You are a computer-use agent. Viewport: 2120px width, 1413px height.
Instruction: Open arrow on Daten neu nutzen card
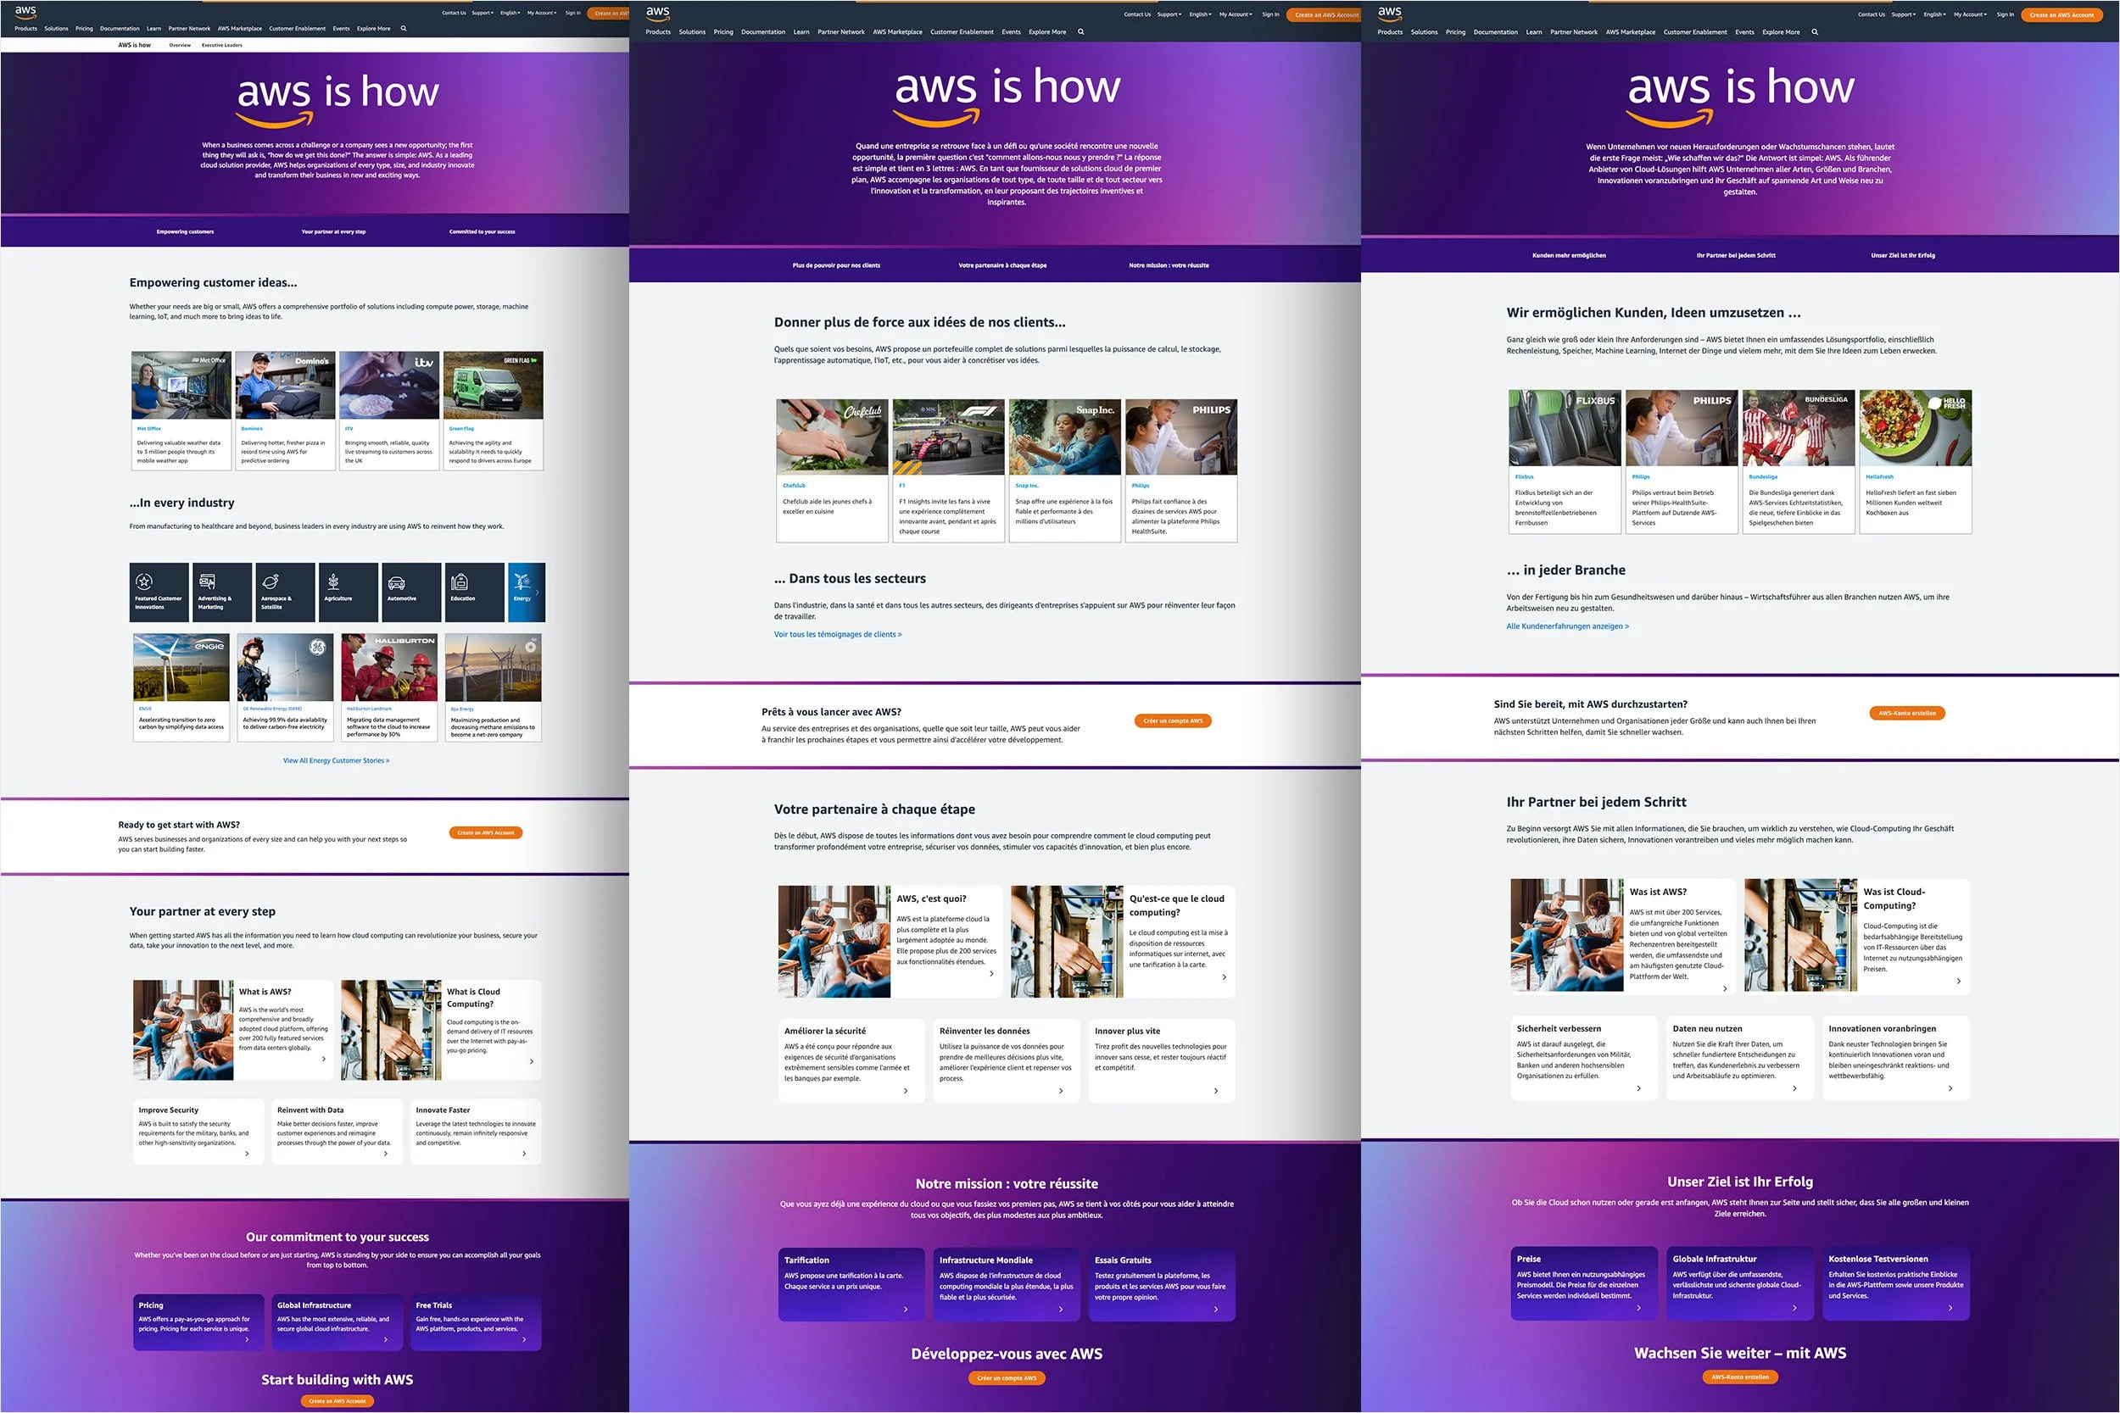[x=1794, y=1088]
